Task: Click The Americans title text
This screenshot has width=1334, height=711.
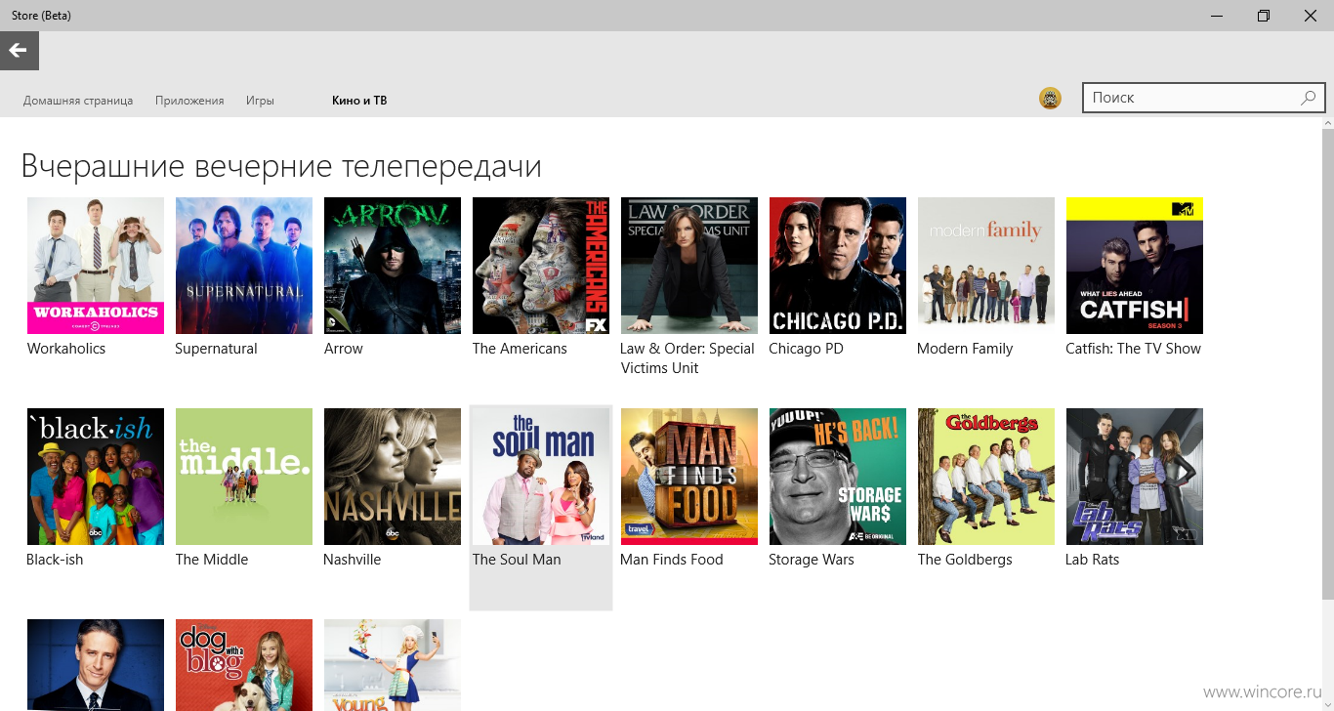Action: [x=520, y=349]
